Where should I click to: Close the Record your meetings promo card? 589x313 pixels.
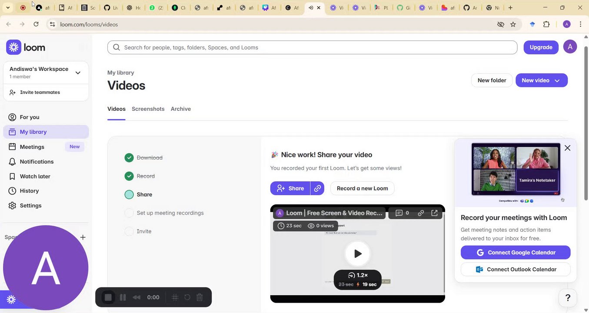(567, 148)
